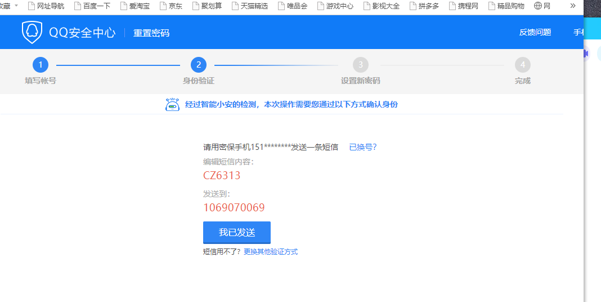Click the smart robot 小安 icon
This screenshot has height=302, width=601.
(x=173, y=104)
